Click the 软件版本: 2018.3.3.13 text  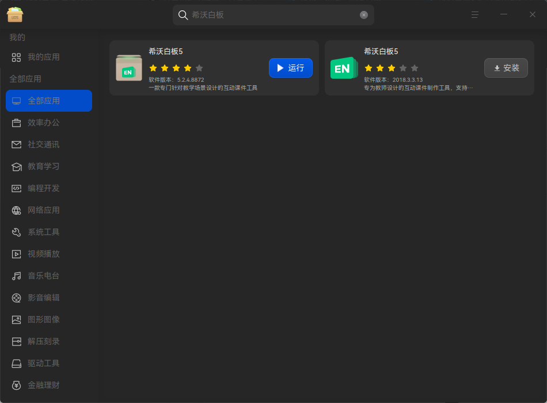click(x=393, y=80)
